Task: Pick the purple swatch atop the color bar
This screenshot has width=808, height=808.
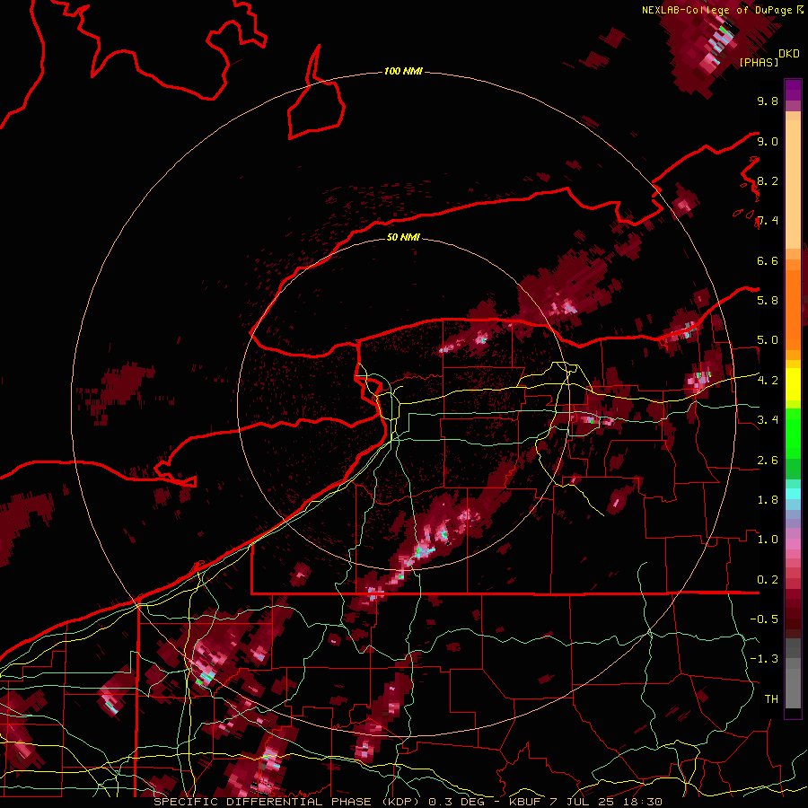Action: [793, 90]
